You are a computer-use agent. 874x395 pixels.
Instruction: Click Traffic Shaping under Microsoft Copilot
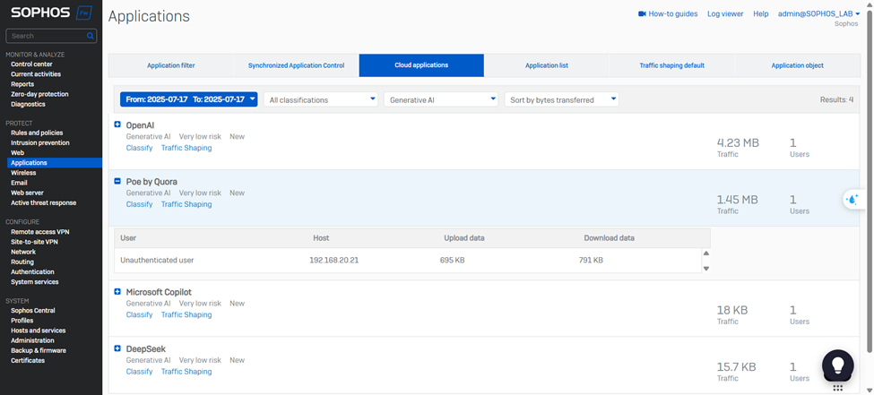(186, 314)
